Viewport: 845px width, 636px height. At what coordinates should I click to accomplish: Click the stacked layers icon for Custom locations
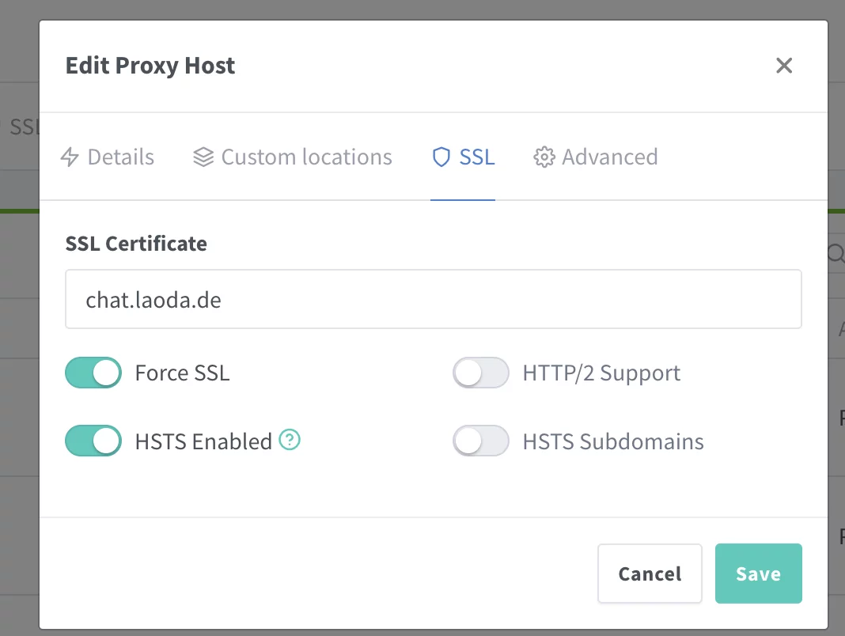pyautogui.click(x=203, y=157)
